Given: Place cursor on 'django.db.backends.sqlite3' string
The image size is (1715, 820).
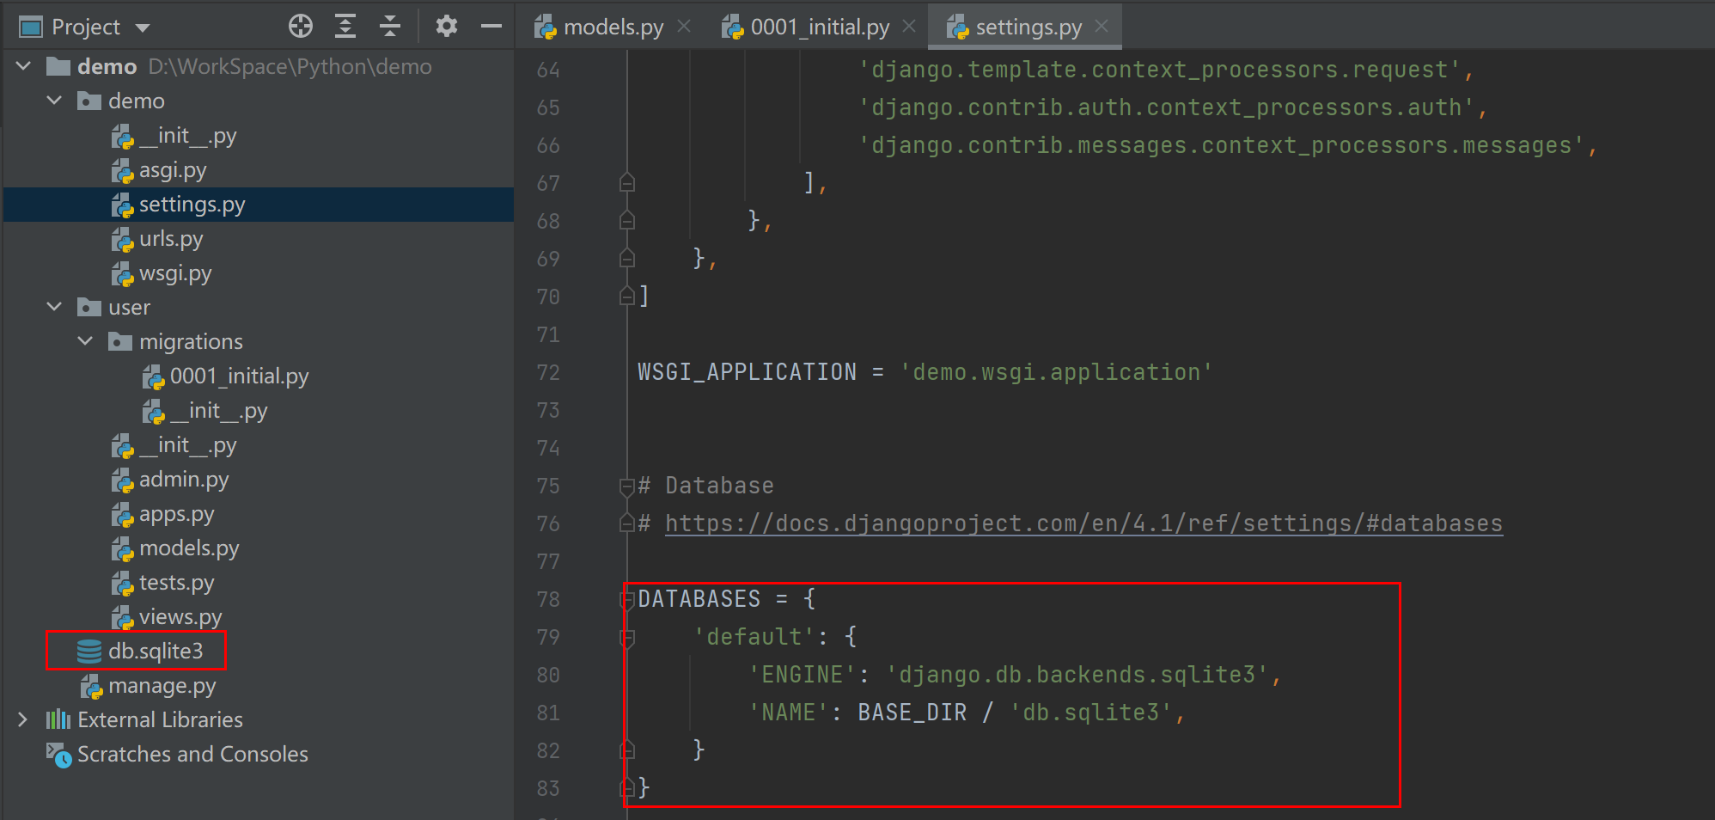Looking at the screenshot, I should (1077, 675).
